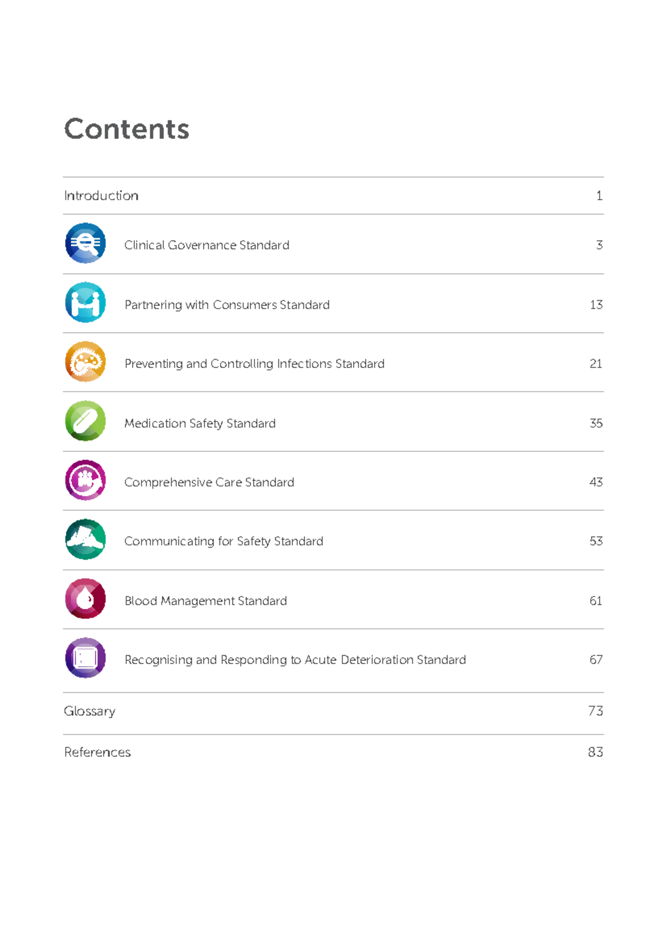Click the Clinical Governance Standard blue icon
Image resolution: width=667 pixels, height=943 pixels.
86,244
